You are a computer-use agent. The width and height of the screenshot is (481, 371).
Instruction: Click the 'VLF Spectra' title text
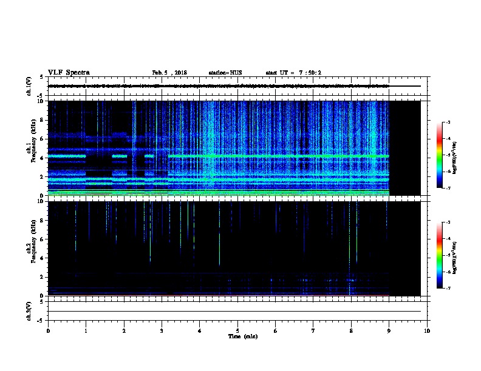tap(69, 73)
